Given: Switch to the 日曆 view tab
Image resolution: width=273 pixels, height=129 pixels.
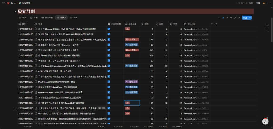Looking at the screenshot, I should pos(34,18).
